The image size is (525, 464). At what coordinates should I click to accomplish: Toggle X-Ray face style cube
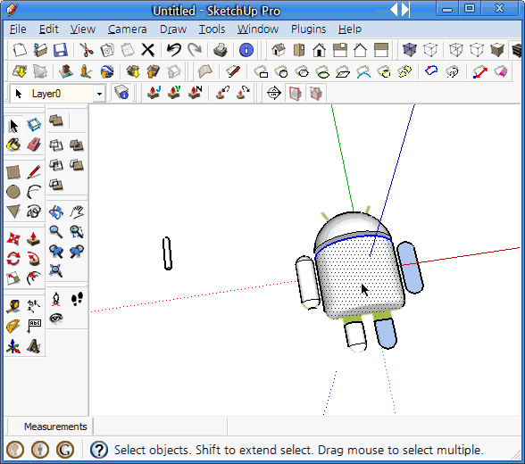409,50
